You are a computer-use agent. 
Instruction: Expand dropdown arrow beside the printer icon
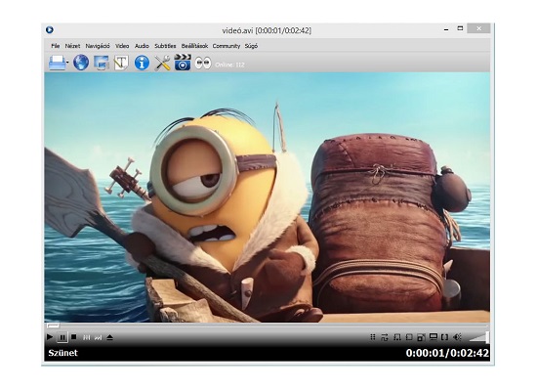67,63
